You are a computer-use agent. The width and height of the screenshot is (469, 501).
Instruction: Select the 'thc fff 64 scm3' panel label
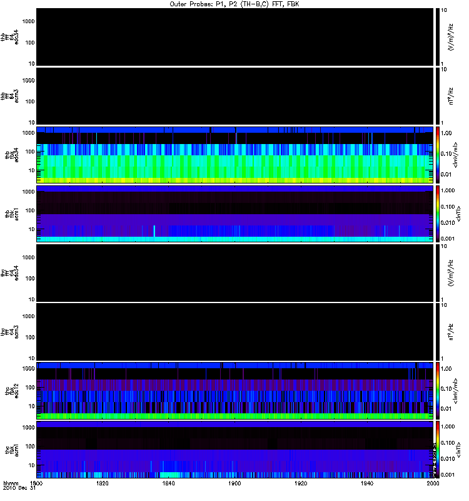pos(9,332)
